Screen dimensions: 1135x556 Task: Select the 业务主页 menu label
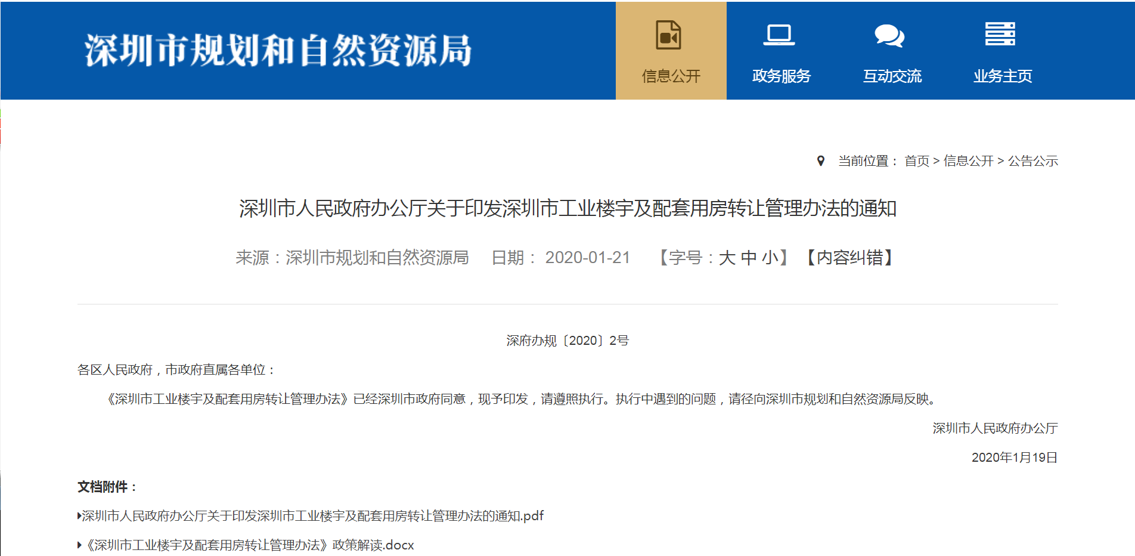coord(1003,76)
